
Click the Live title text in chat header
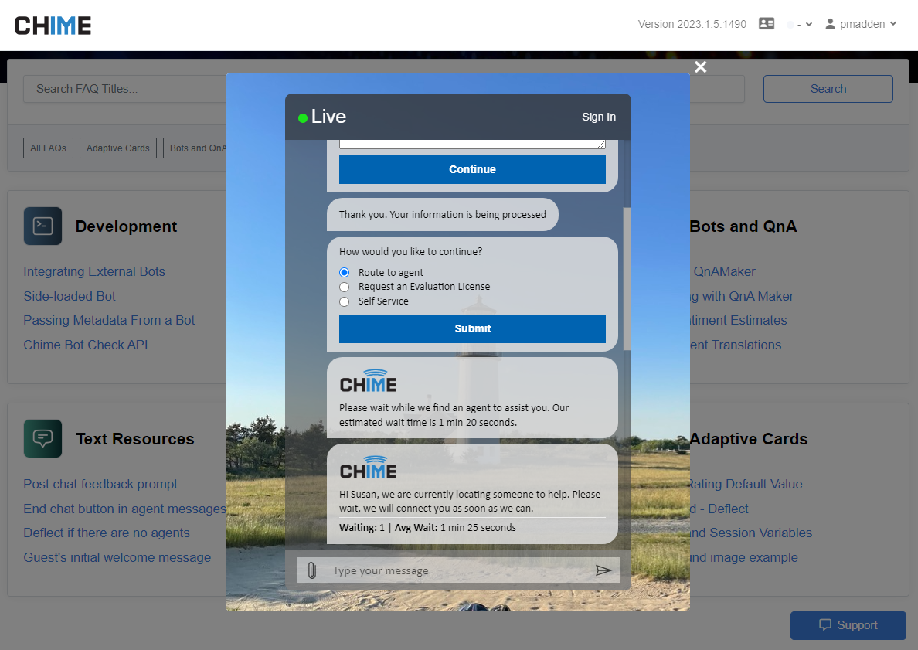(328, 117)
